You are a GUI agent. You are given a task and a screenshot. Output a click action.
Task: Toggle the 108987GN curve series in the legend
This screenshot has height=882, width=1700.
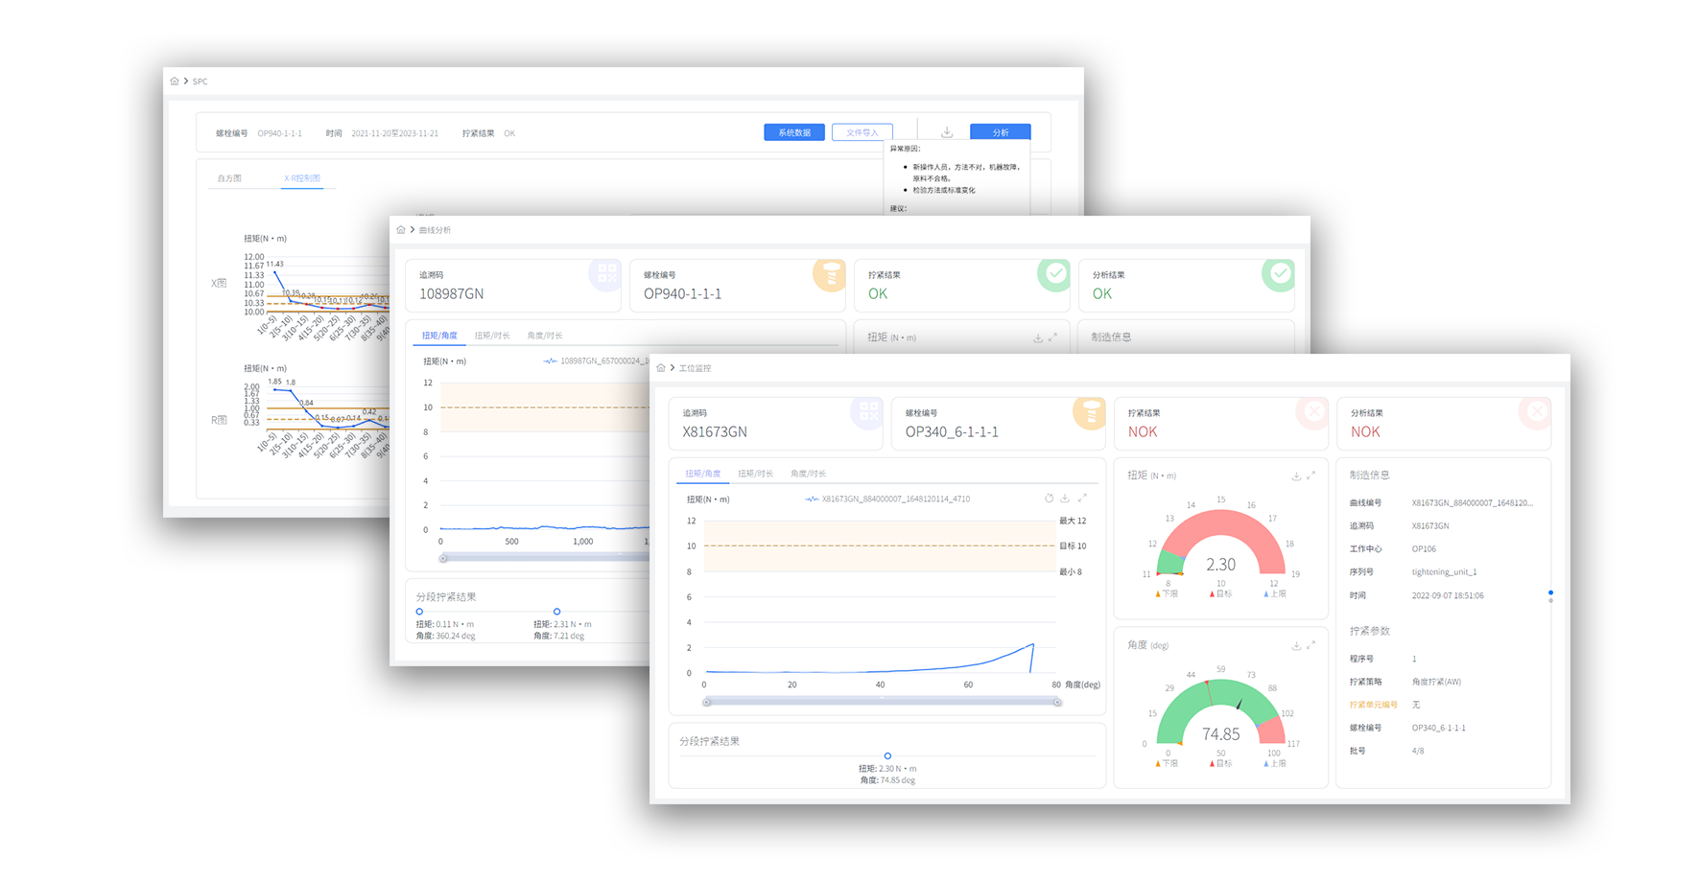595,361
